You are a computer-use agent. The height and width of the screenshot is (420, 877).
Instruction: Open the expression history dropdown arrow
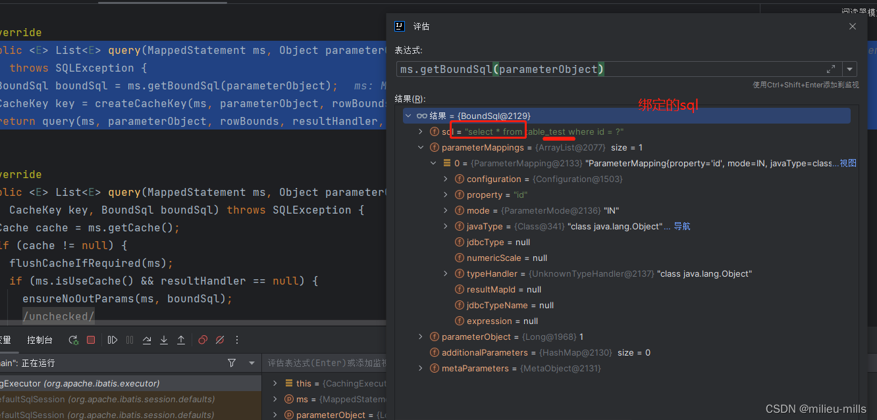tap(850, 68)
